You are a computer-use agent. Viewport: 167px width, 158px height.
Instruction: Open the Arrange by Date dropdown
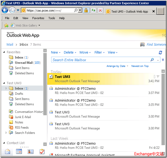point(117,66)
